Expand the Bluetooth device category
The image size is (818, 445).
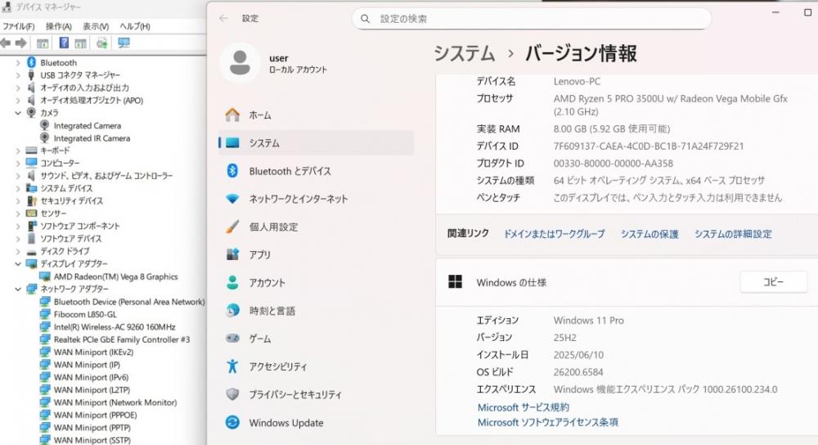coord(19,63)
